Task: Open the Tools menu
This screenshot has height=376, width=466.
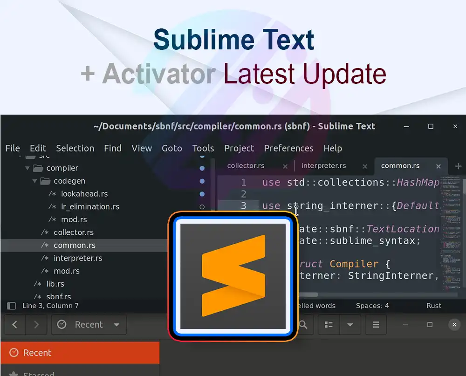Action: [x=203, y=148]
